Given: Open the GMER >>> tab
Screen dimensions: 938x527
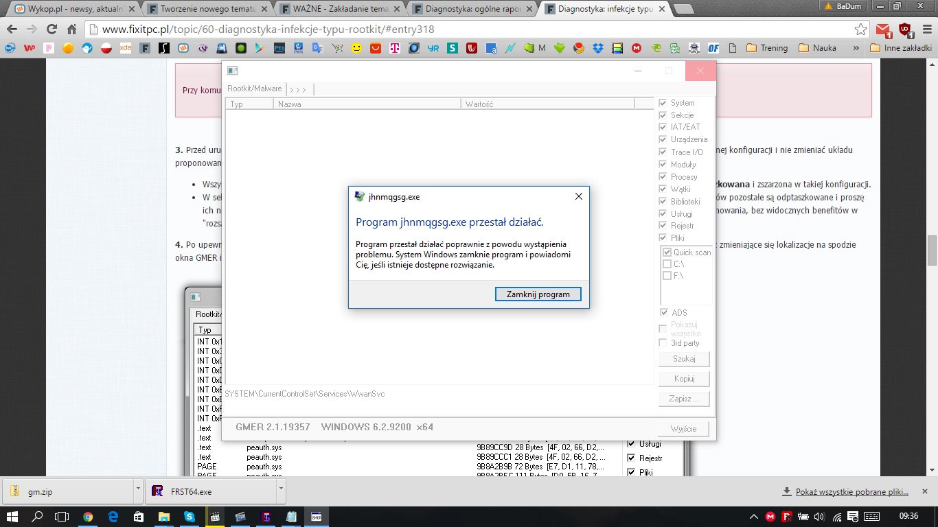Looking at the screenshot, I should pyautogui.click(x=298, y=89).
